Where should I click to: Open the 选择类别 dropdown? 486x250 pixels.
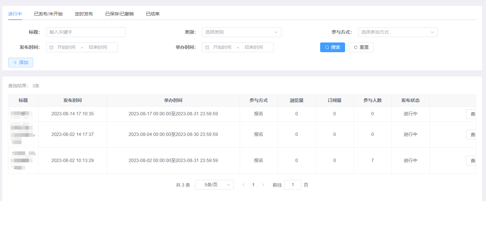pos(242,32)
